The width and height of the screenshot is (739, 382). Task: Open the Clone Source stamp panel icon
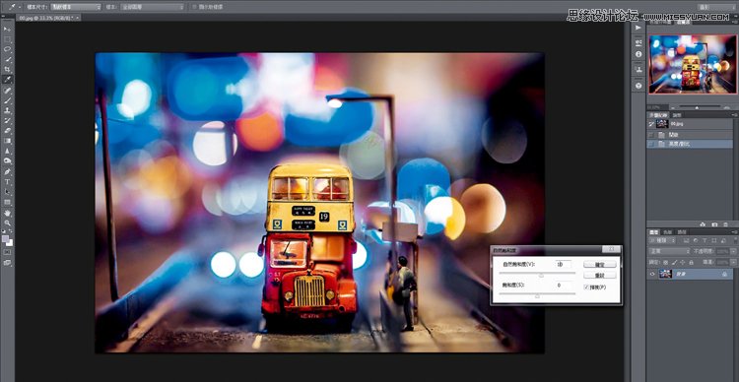[638, 70]
